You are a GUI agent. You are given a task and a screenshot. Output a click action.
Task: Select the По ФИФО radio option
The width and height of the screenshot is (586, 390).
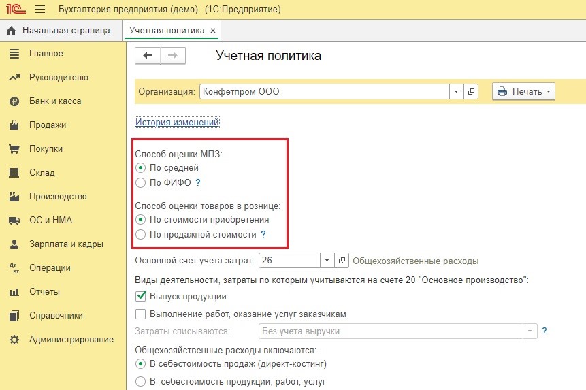(x=140, y=182)
